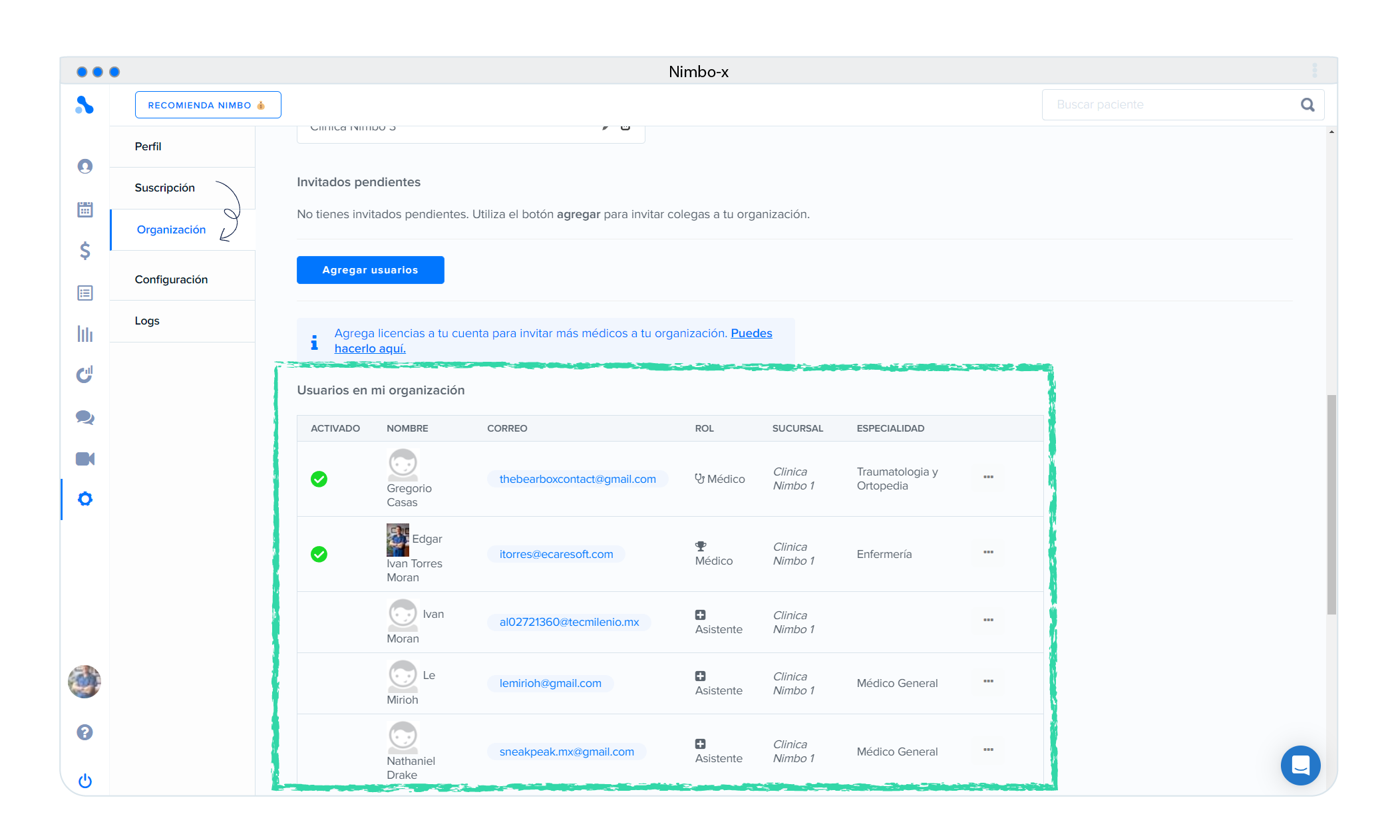Open the support chat bubble widget
1398x832 pixels.
1300,765
